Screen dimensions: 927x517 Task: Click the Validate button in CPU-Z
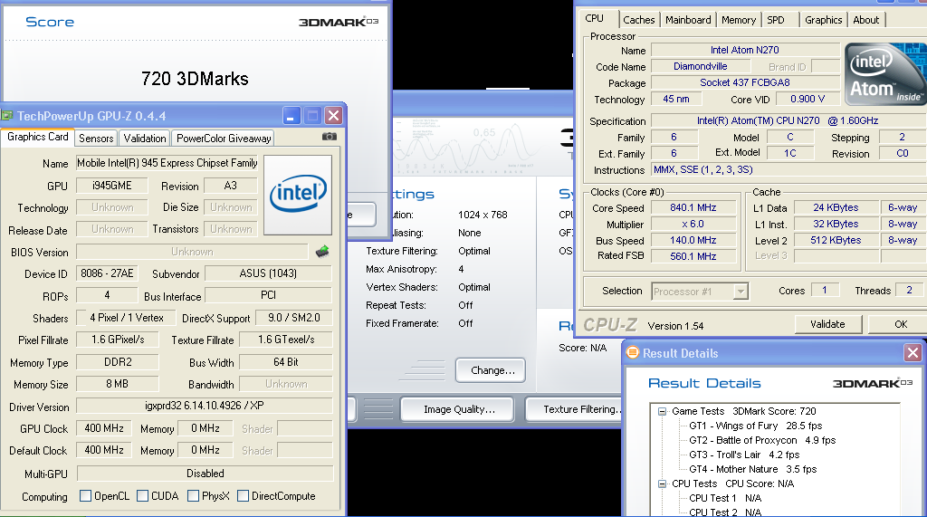coord(827,324)
